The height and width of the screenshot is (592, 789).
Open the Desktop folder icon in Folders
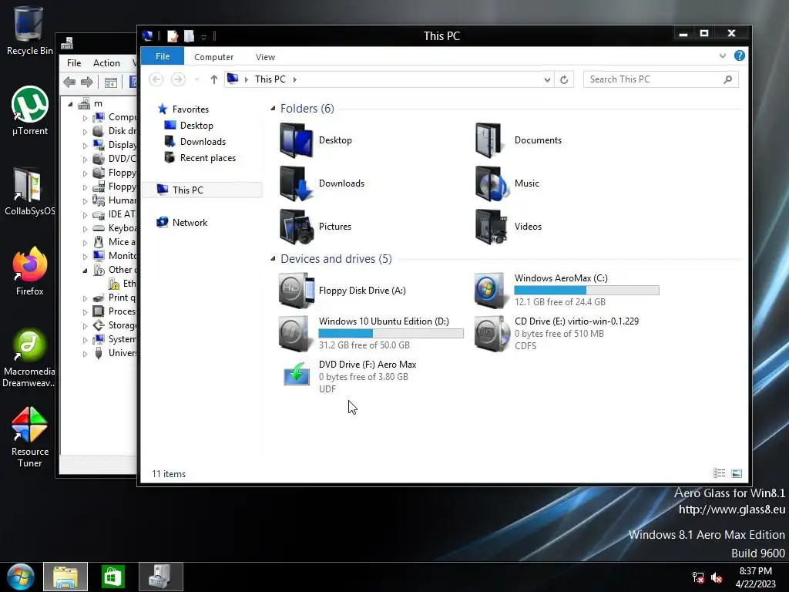[296, 140]
